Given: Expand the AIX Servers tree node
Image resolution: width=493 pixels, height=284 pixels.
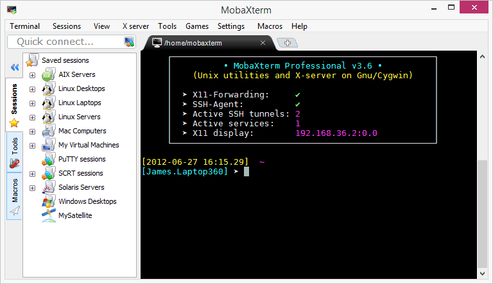Looking at the screenshot, I should click(32, 75).
